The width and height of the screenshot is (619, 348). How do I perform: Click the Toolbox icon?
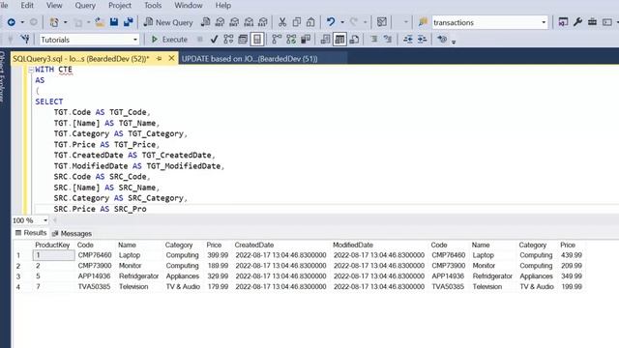tap(592, 22)
